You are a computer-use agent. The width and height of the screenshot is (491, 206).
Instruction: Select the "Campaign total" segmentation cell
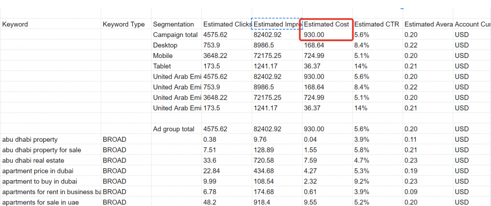tap(175, 35)
